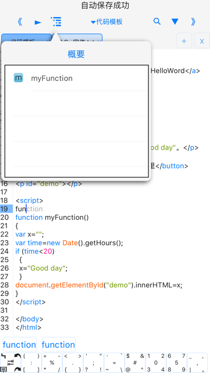The height and width of the screenshot is (373, 210).
Task: Click the </button> tag text
Action: click(x=172, y=166)
